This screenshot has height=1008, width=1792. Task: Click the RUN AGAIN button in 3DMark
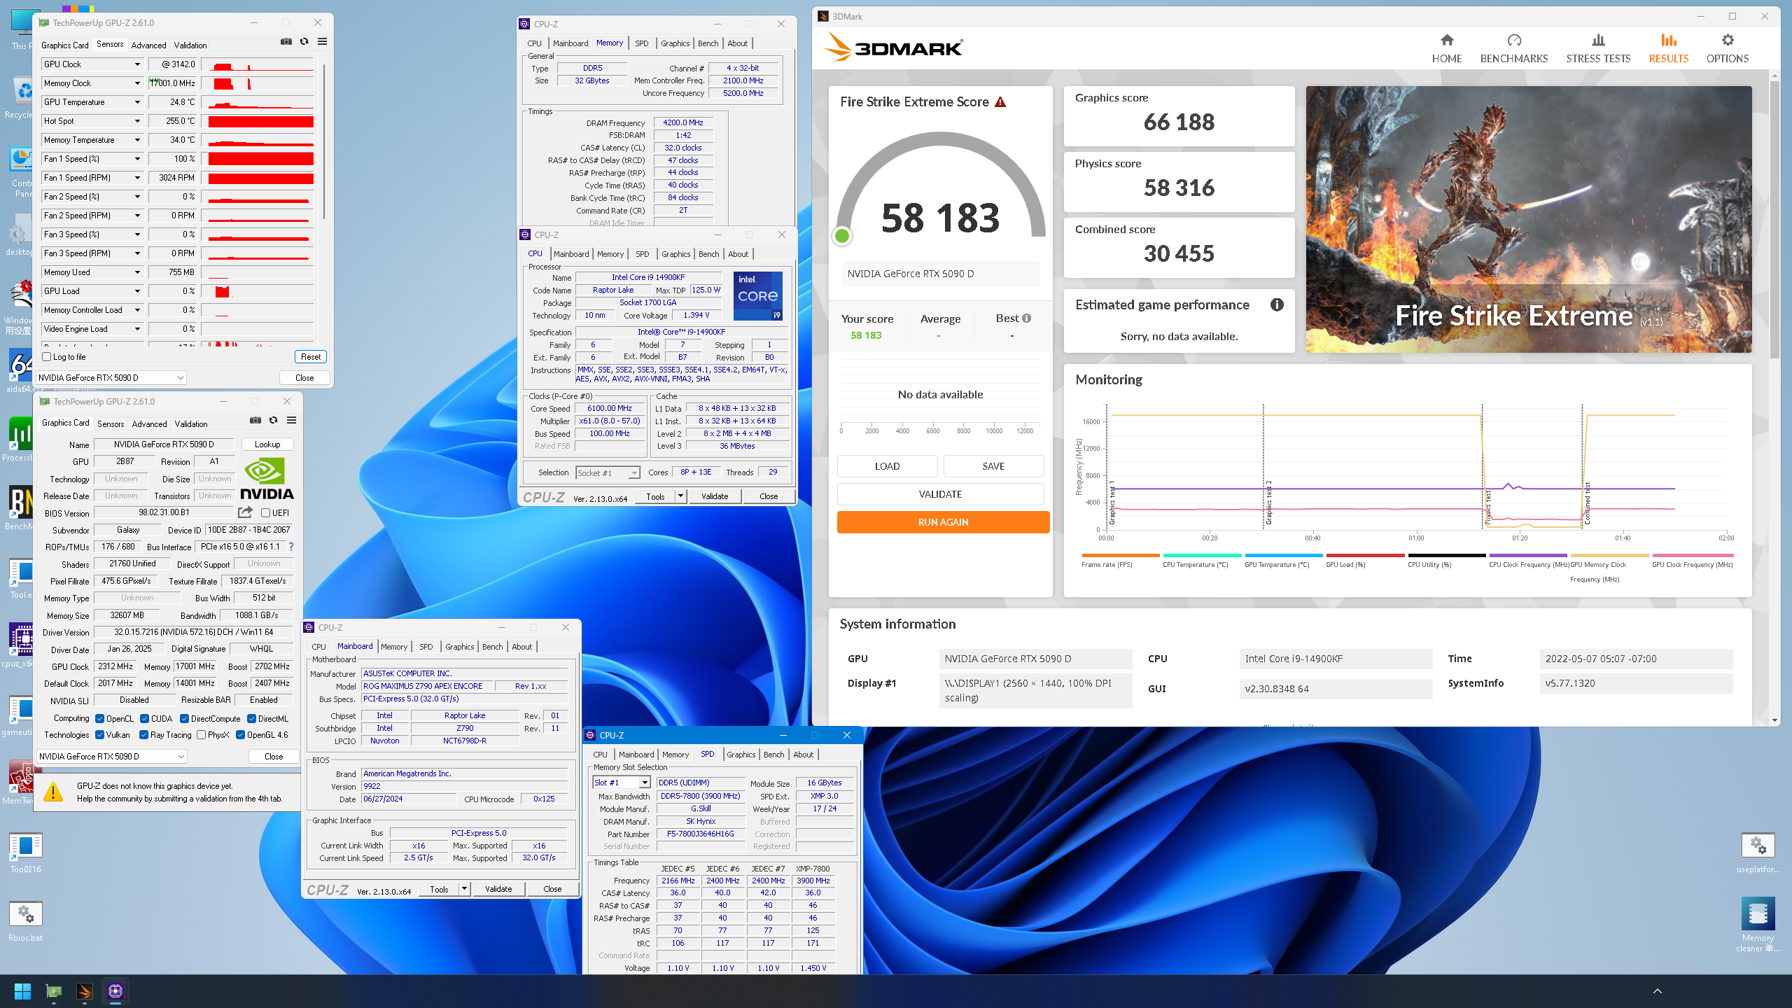pyautogui.click(x=943, y=522)
